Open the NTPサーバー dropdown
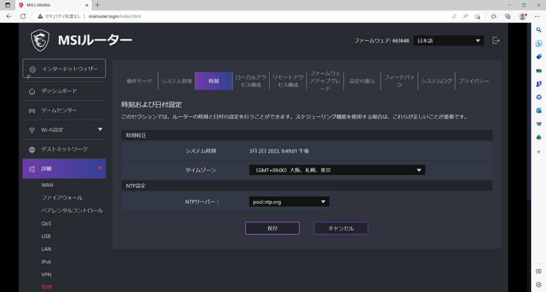The width and height of the screenshot is (546, 292). [x=289, y=202]
